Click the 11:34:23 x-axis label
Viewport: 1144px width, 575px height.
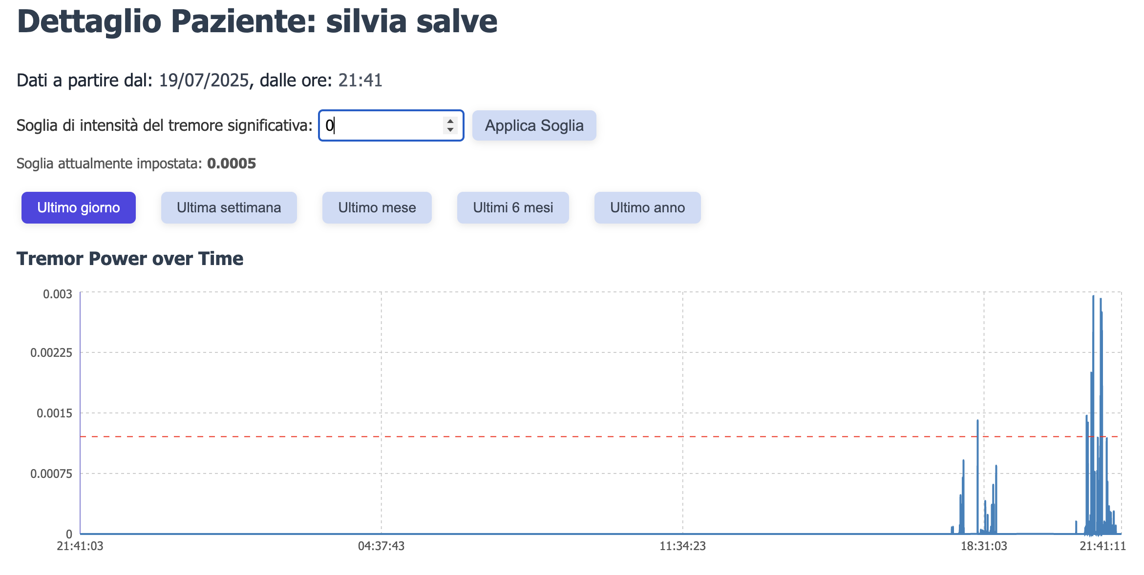tap(682, 546)
